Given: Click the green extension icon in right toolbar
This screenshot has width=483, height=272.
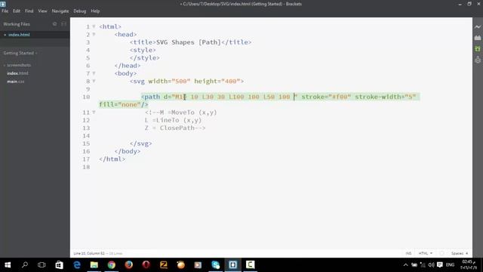Looking at the screenshot, I should point(478,48).
